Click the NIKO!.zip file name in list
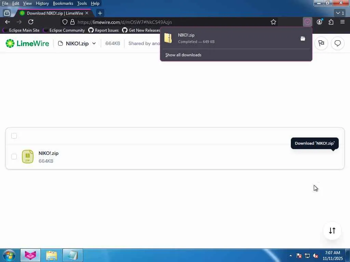This screenshot has height=262, width=350. (49, 153)
